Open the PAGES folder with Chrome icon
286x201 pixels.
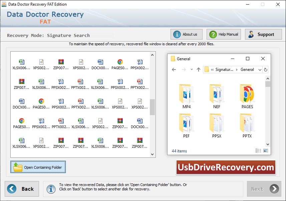pyautogui.click(x=247, y=94)
